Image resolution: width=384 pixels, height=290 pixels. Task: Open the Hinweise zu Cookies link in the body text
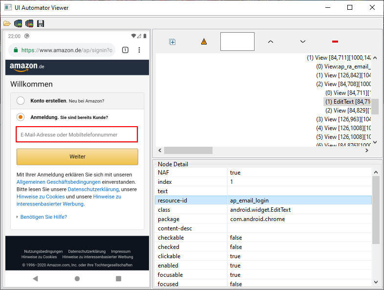click(41, 197)
